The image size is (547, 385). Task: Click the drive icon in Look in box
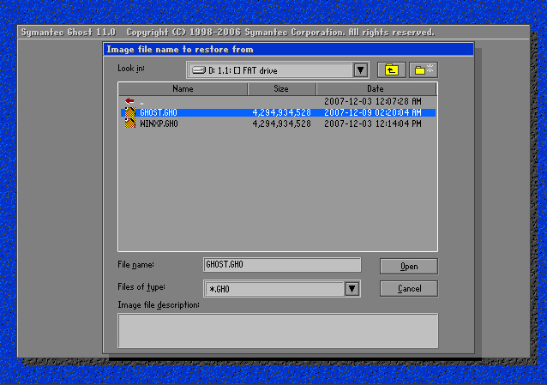(199, 70)
